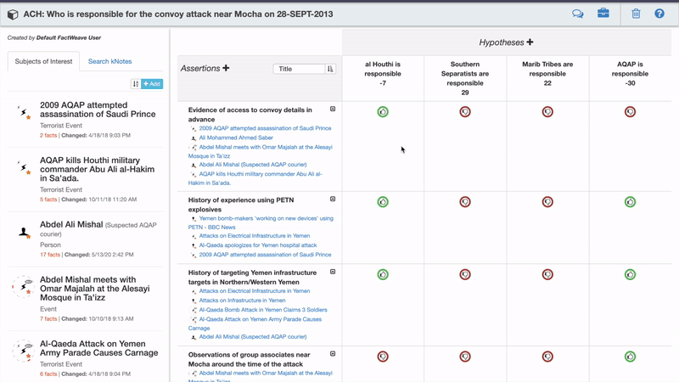Viewport: 679px width, 382px height.
Task: Delete this ACH with the trash icon
Action: [x=636, y=14]
